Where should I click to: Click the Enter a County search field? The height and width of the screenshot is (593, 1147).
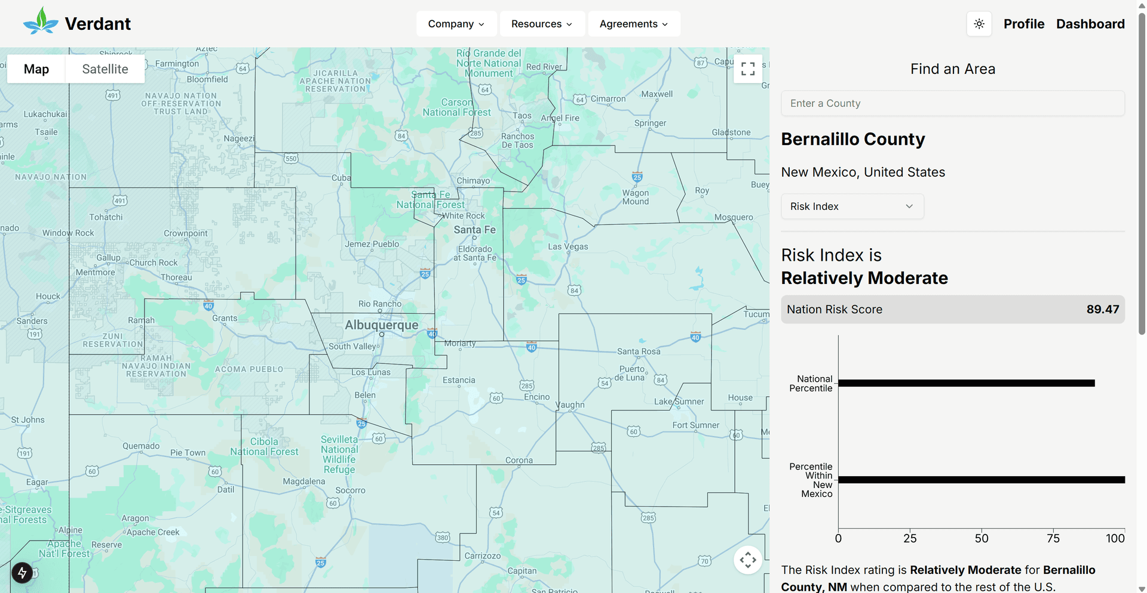tap(953, 103)
